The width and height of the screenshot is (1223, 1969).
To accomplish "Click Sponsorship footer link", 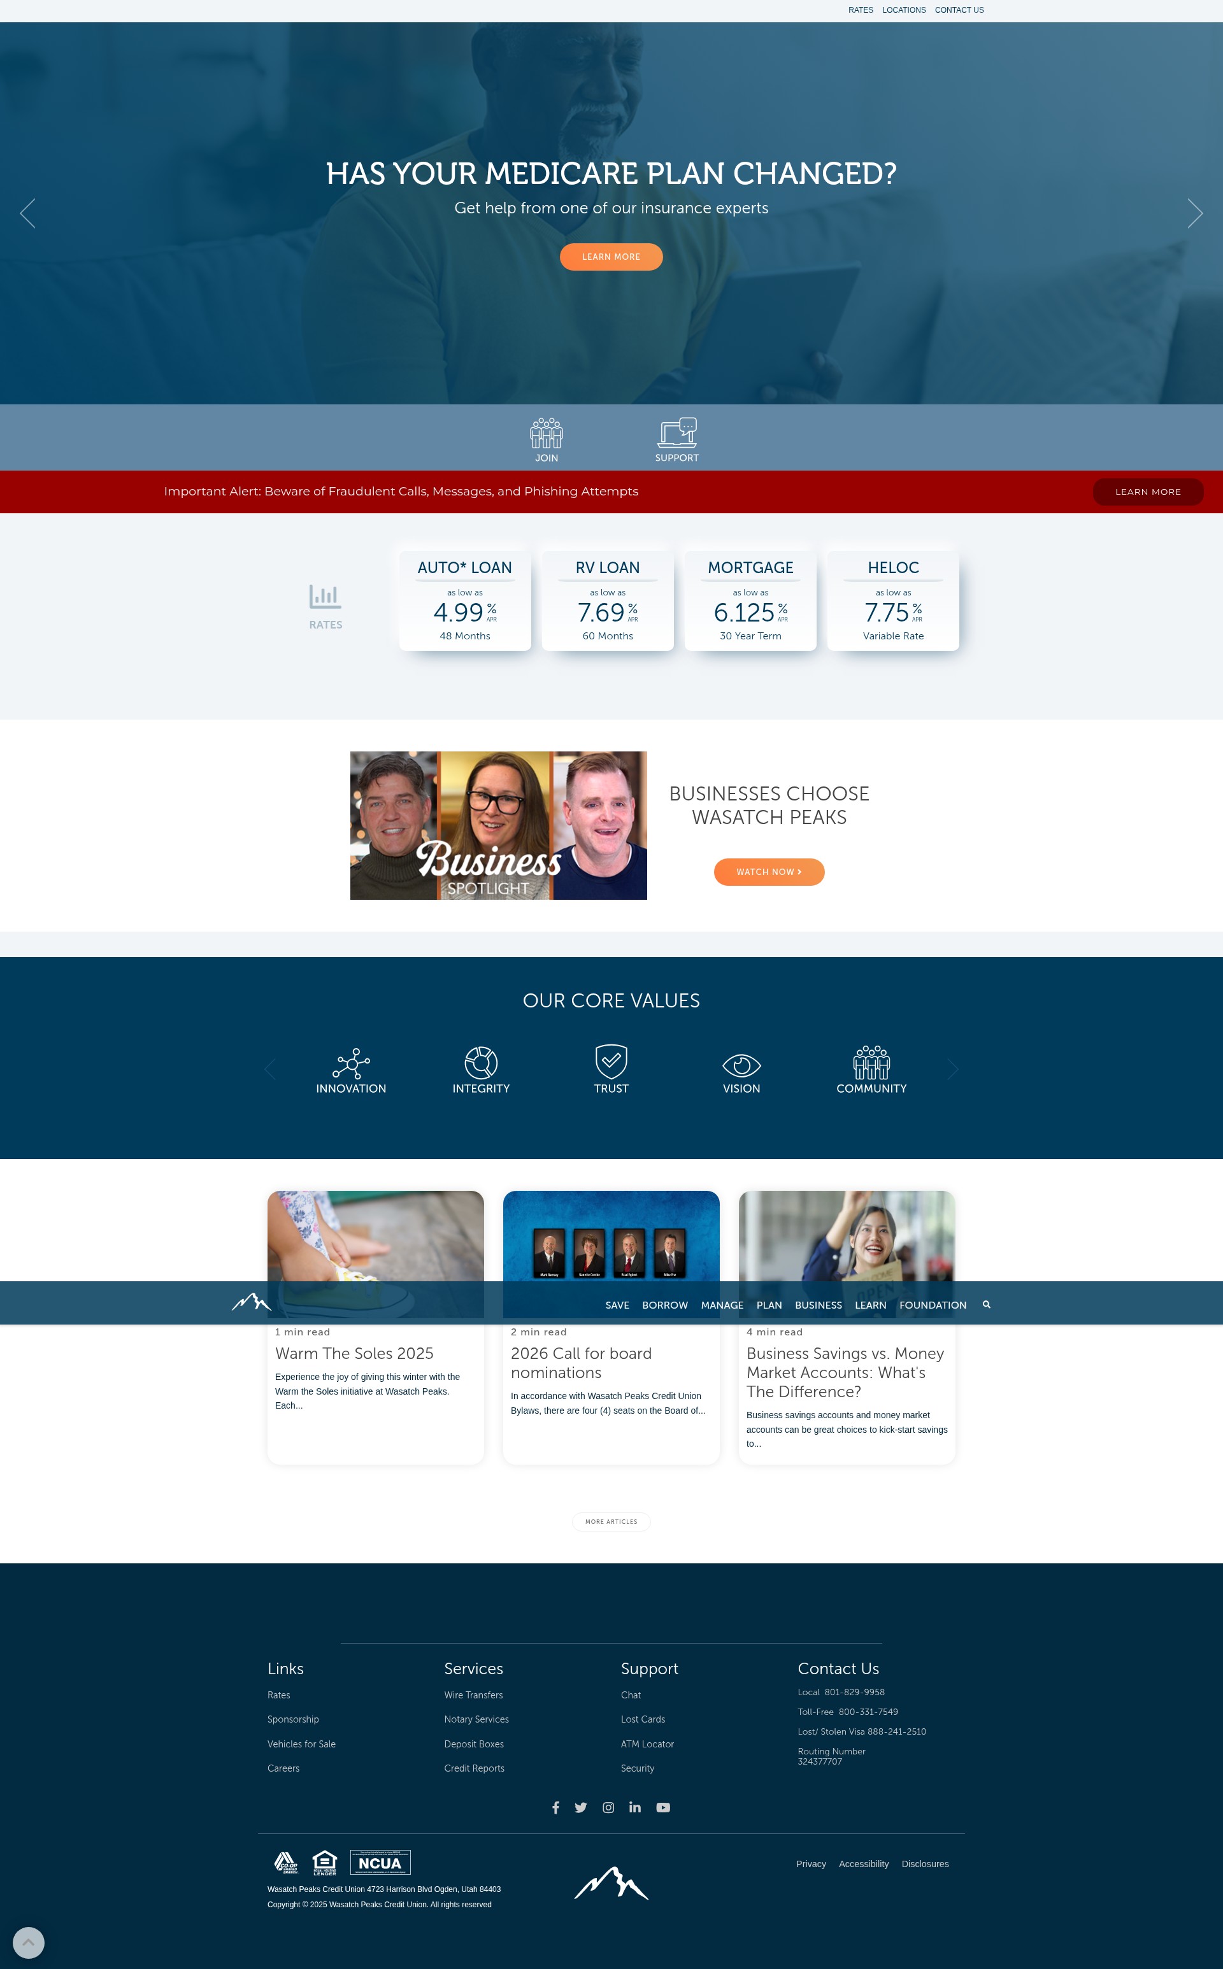I will point(293,1719).
